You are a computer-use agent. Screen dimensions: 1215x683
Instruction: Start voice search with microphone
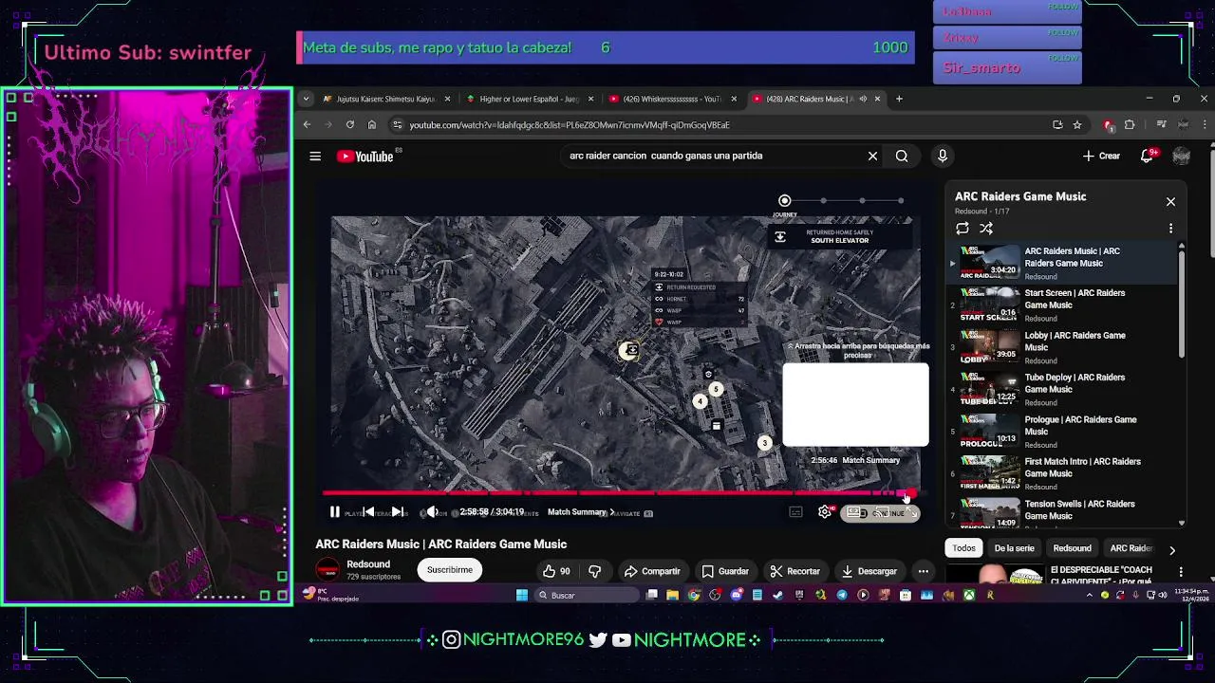(x=942, y=156)
